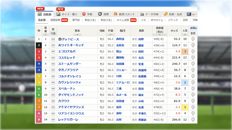The width and height of the screenshot is (232, 130).
Task: Add ホワイトオーキッド to favorites
Action: (x=193, y=45)
